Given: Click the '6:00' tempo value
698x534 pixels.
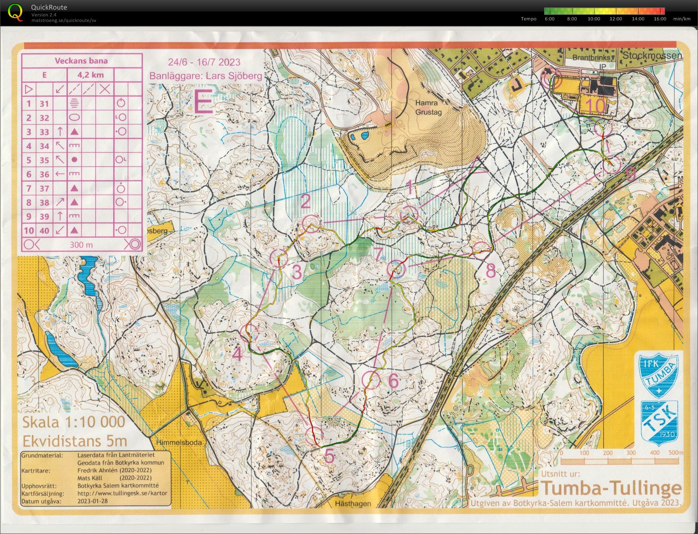Looking at the screenshot, I should pos(549,19).
